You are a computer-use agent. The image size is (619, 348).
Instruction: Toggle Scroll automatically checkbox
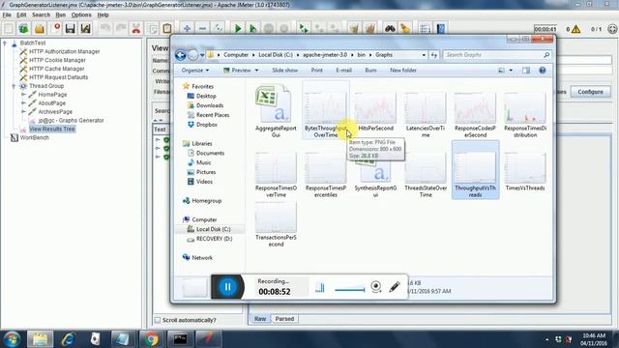[158, 320]
